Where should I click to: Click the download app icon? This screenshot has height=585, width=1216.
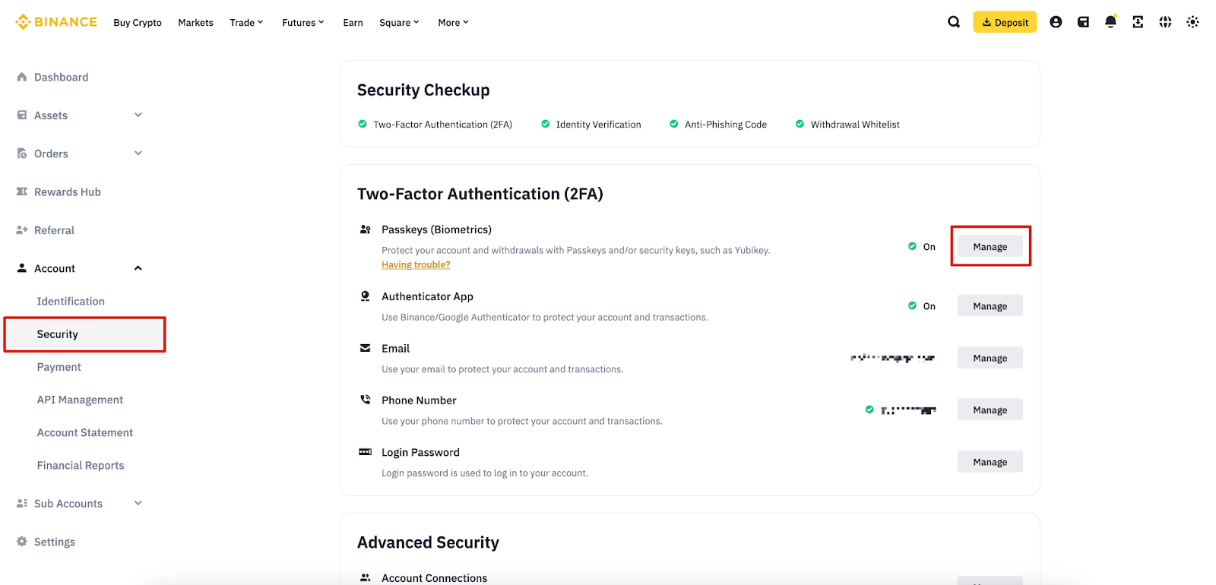1138,22
